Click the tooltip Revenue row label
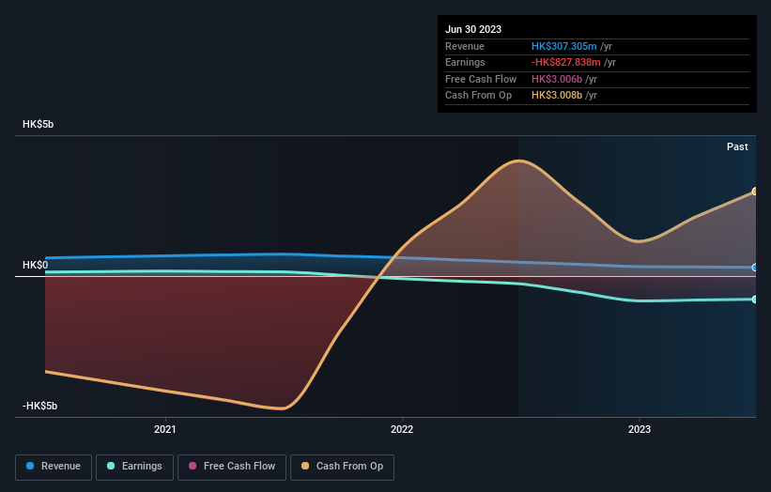The width and height of the screenshot is (771, 492). (465, 46)
